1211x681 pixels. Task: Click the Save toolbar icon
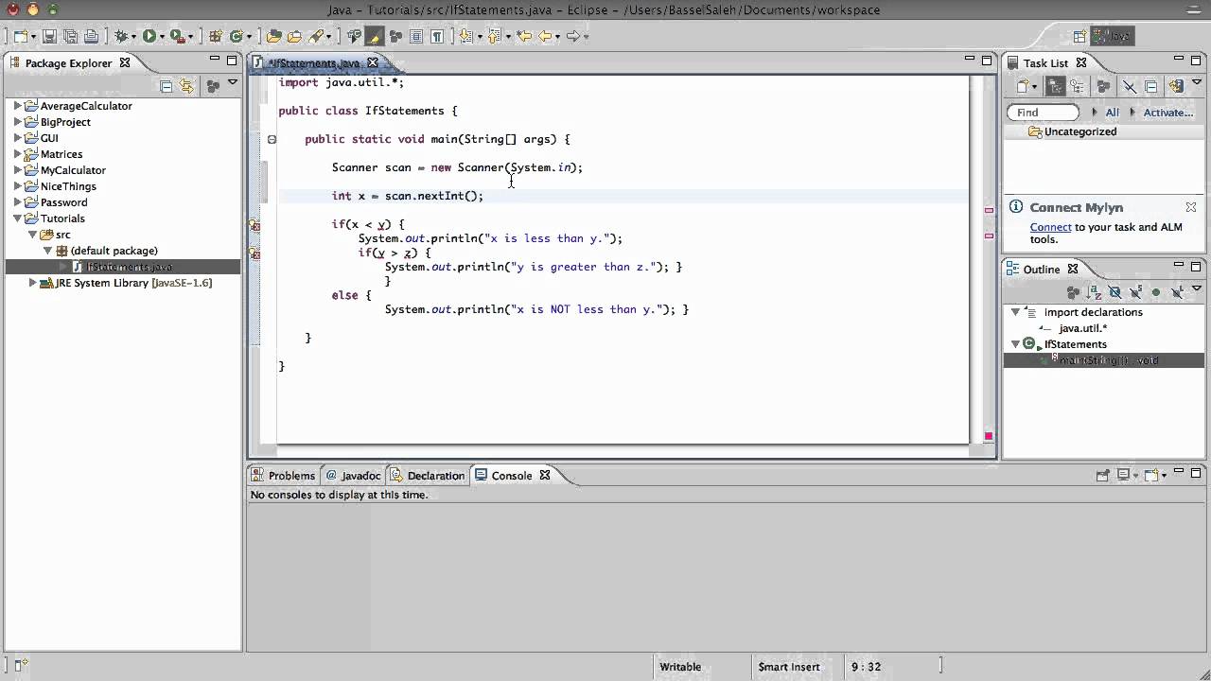[49, 36]
